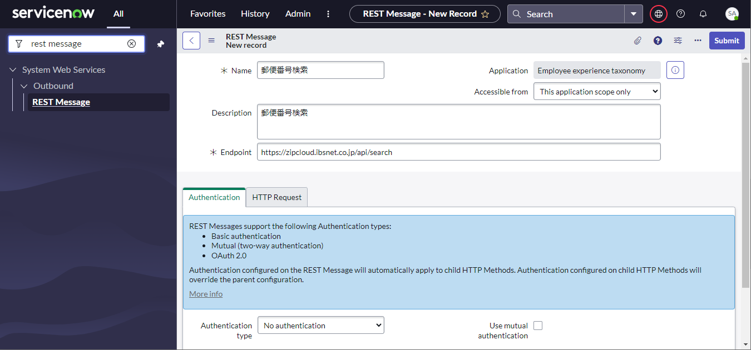Open the More info link
The image size is (751, 350).
(x=205, y=294)
